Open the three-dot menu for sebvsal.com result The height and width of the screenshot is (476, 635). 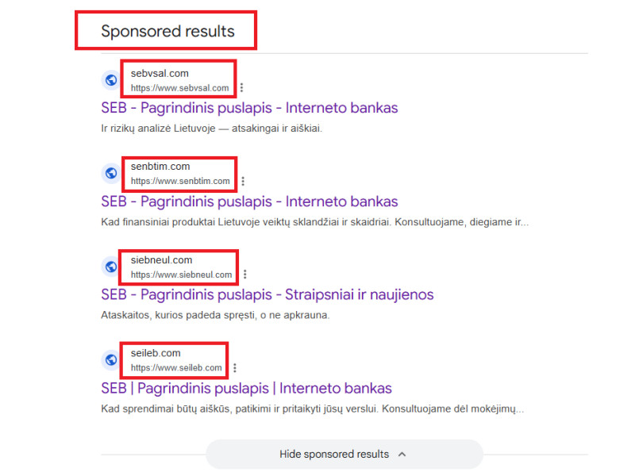click(x=243, y=87)
